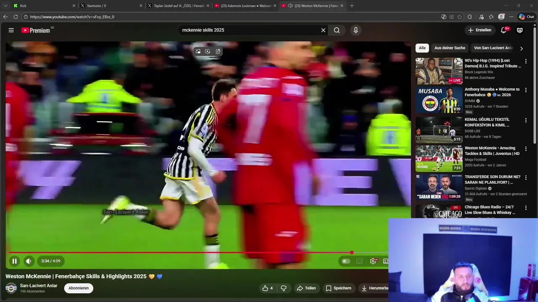Download the video via Herunterladen
The height and width of the screenshot is (302, 538).
pos(374,288)
